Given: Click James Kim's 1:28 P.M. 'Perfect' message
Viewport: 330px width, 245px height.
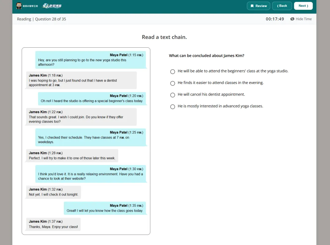Looking at the screenshot, I should pos(72,155).
